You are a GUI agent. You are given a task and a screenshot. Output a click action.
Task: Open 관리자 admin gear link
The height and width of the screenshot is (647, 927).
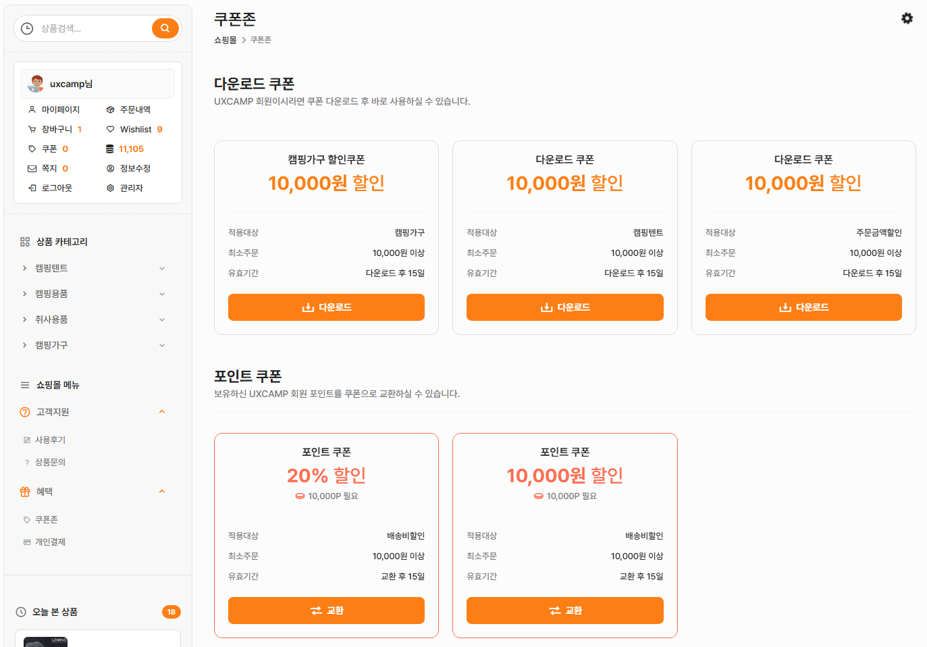131,188
